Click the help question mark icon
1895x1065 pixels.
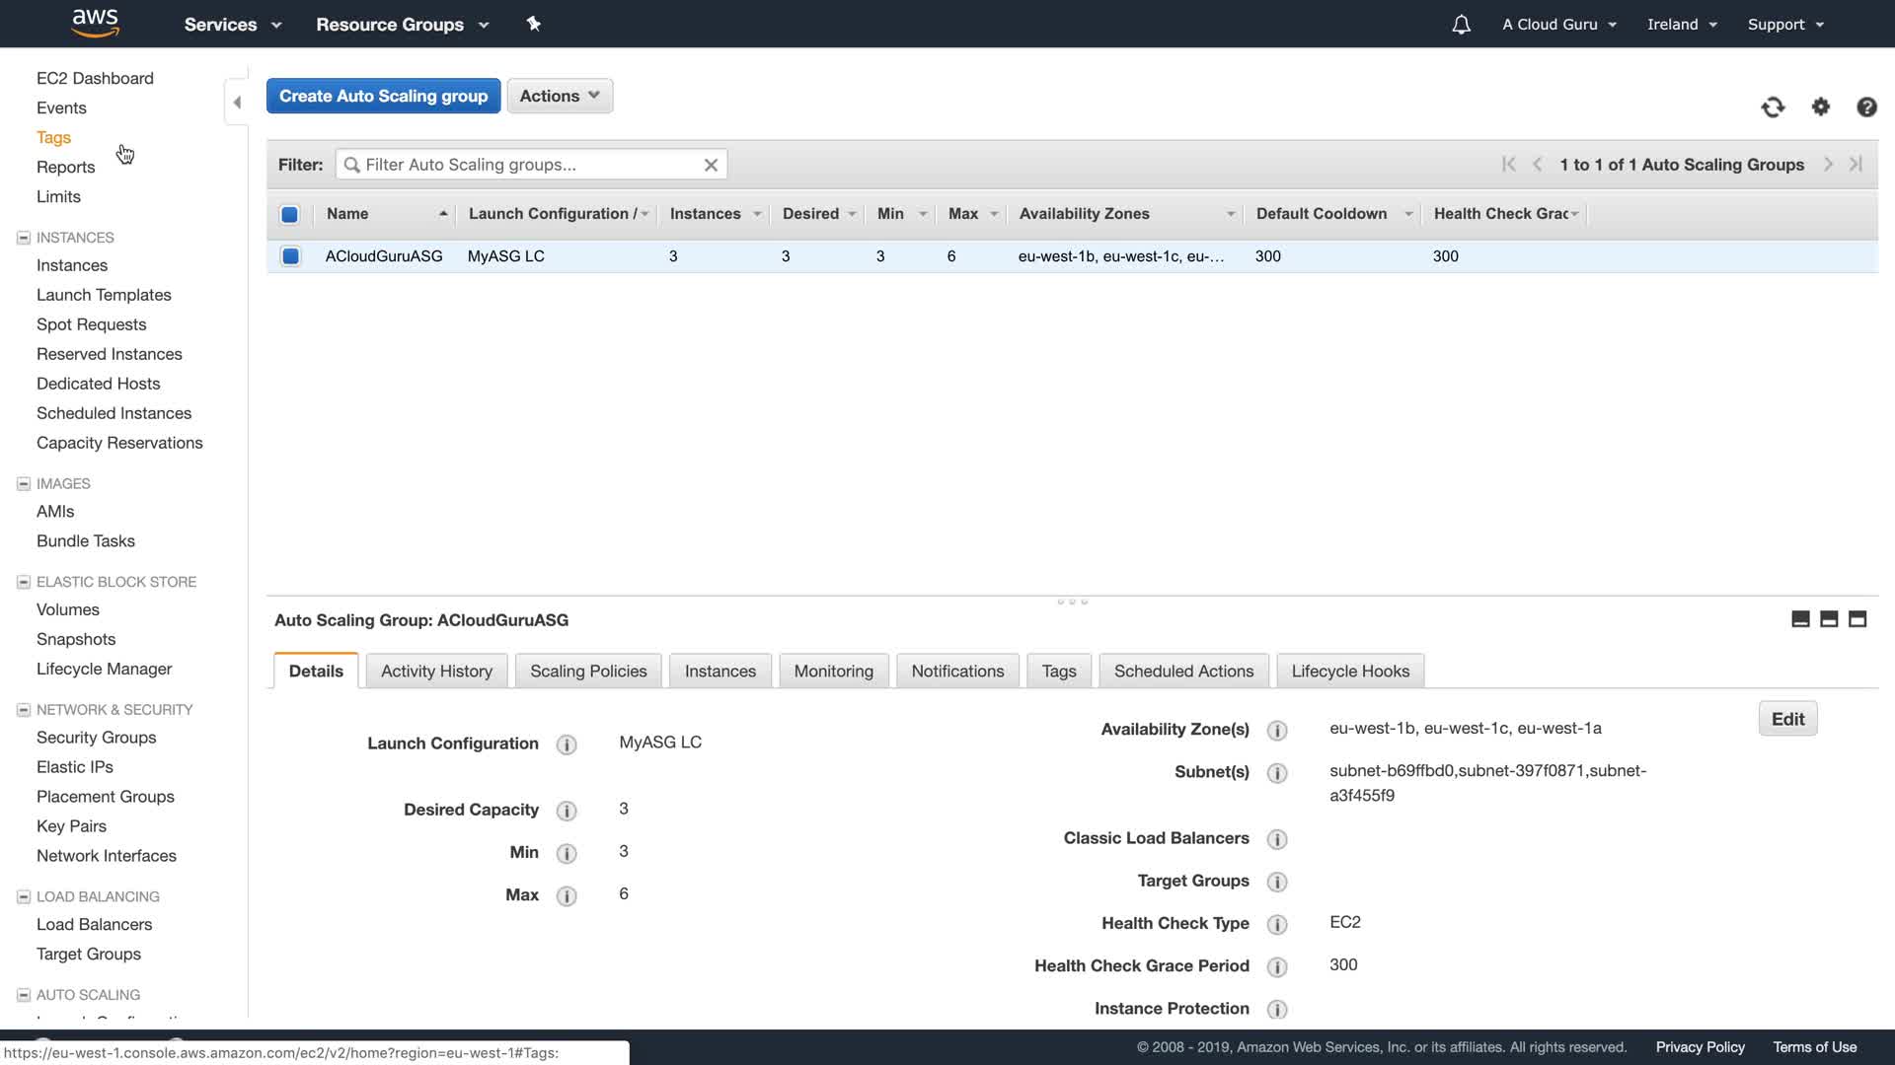(1865, 107)
